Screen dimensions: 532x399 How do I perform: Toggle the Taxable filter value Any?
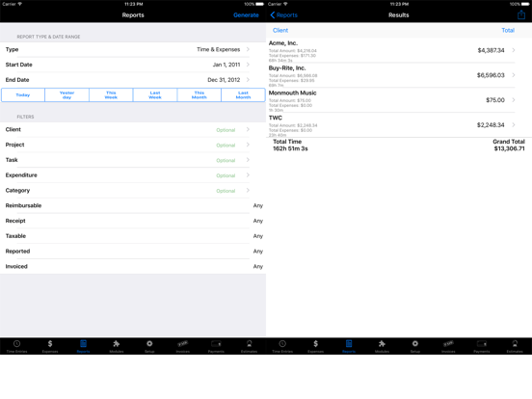point(258,236)
